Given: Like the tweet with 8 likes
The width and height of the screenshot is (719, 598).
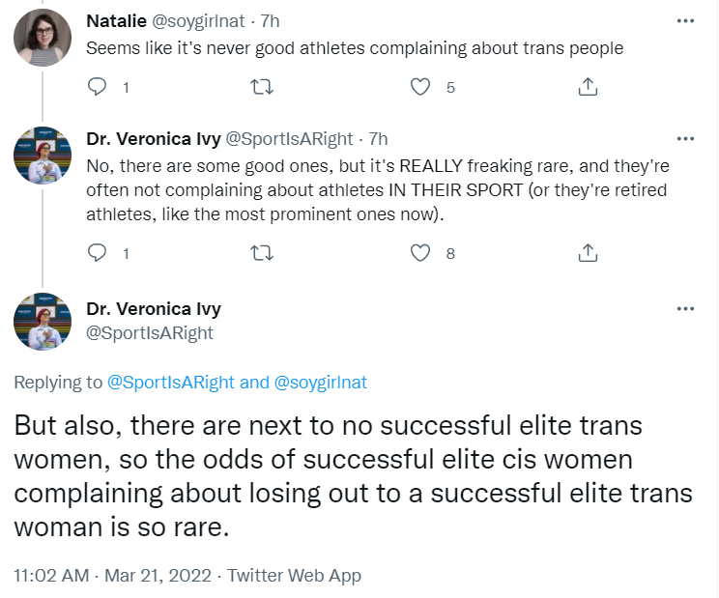Looking at the screenshot, I should 420,253.
